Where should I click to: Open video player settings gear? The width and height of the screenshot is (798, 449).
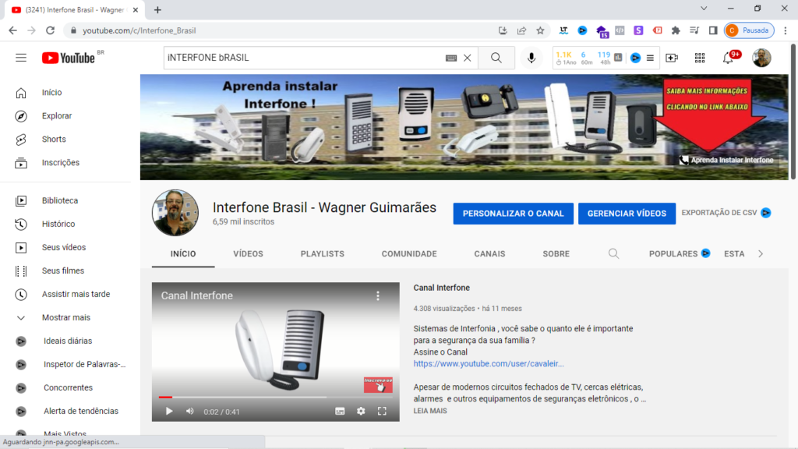pos(361,412)
